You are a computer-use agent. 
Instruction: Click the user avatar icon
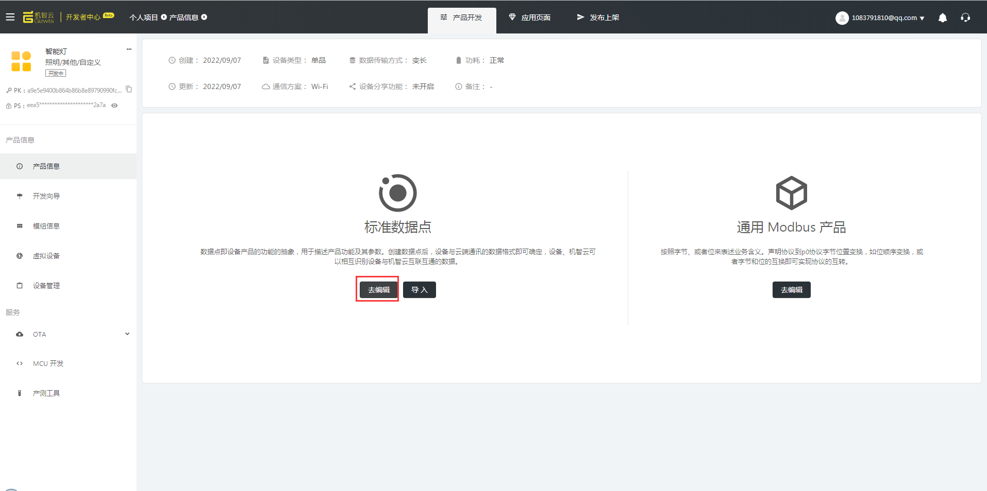[842, 18]
